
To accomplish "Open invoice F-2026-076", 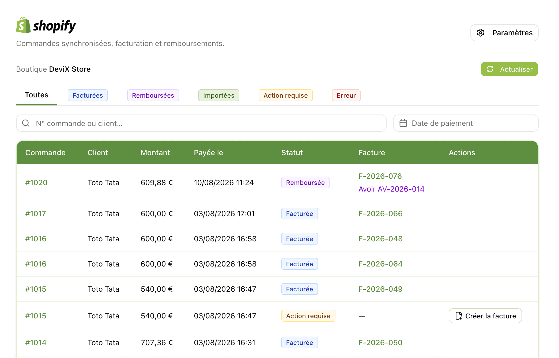I will [x=380, y=176].
